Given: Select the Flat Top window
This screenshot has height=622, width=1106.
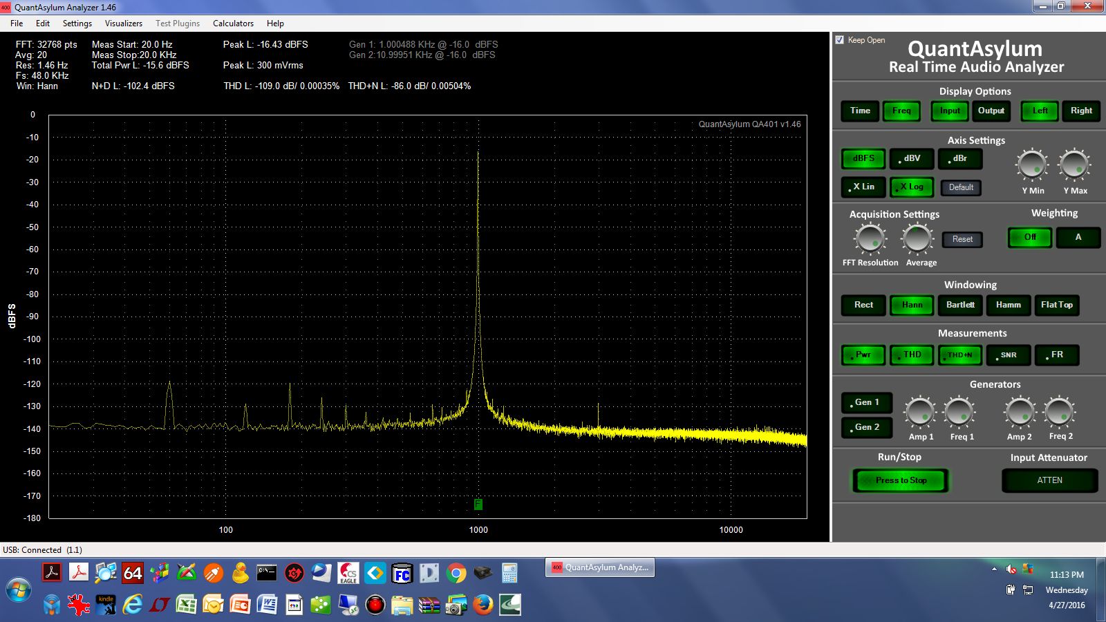Looking at the screenshot, I should (1057, 305).
